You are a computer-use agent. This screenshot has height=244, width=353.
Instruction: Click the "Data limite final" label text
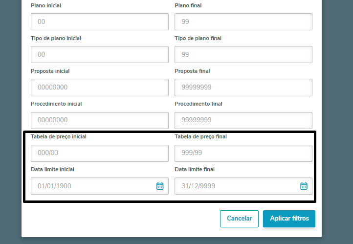[x=195, y=169]
